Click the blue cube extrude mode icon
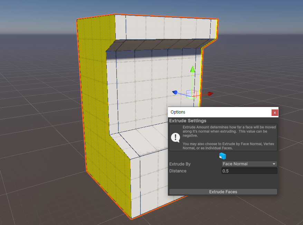Screen dimensions: 303x225 223,156
